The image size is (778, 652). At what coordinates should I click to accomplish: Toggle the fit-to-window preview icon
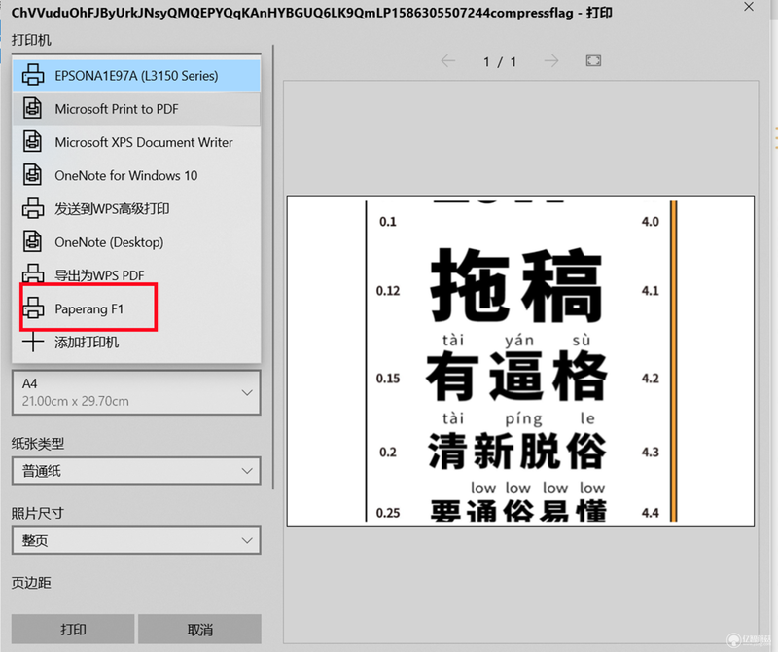593,61
